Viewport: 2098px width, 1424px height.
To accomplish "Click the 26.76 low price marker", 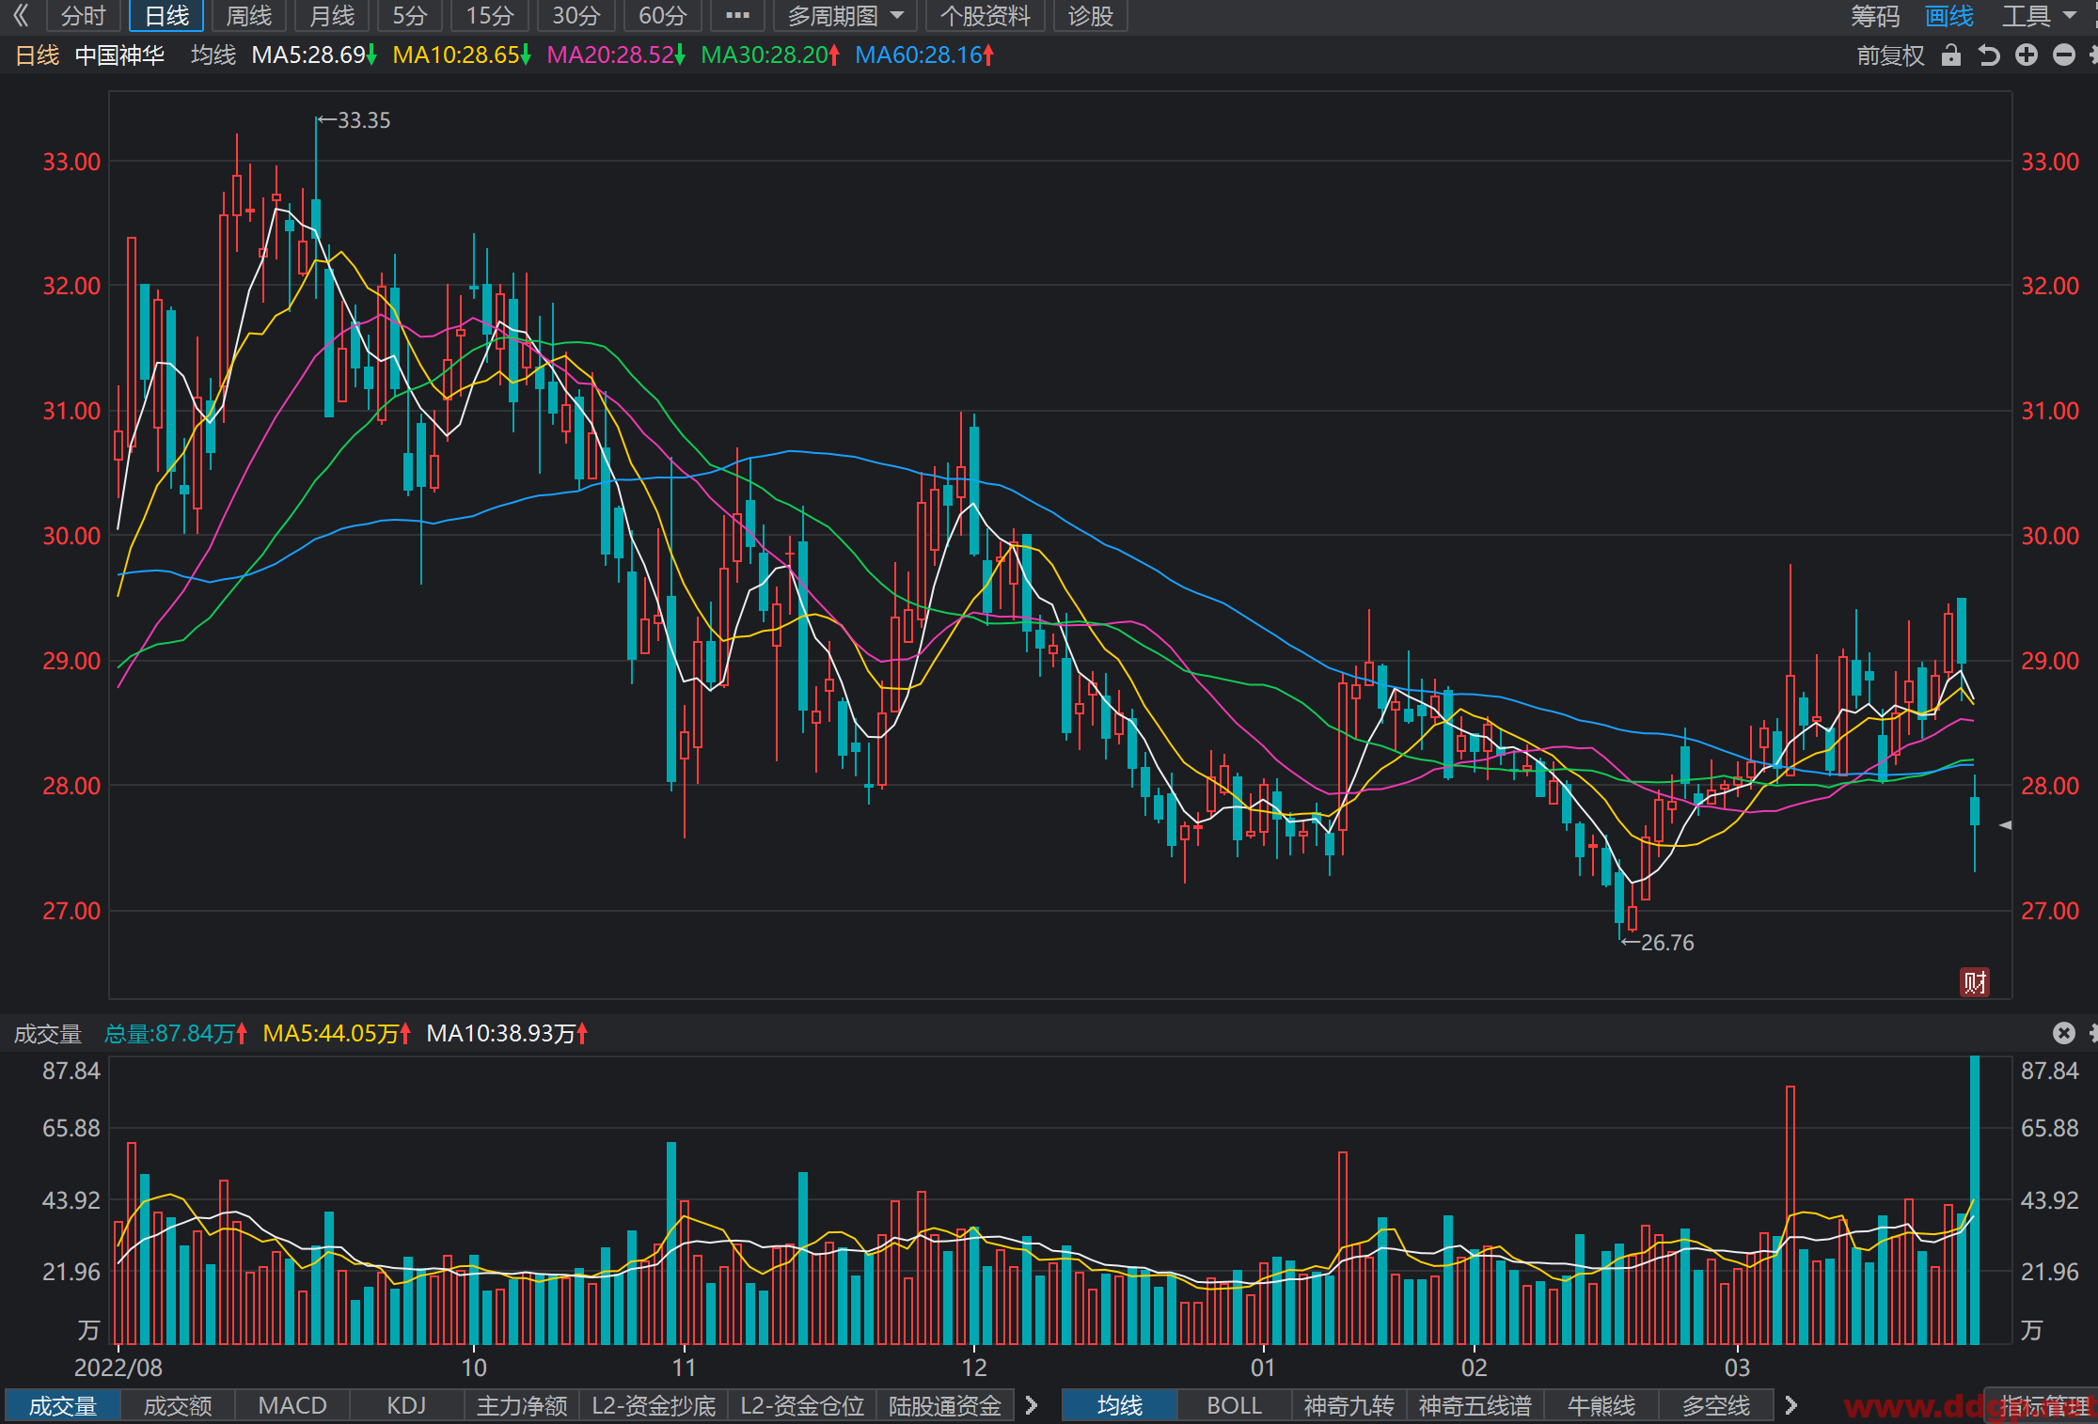I will 1666,942.
